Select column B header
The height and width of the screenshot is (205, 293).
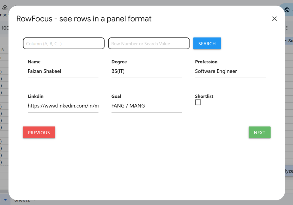click(x=3, y=50)
